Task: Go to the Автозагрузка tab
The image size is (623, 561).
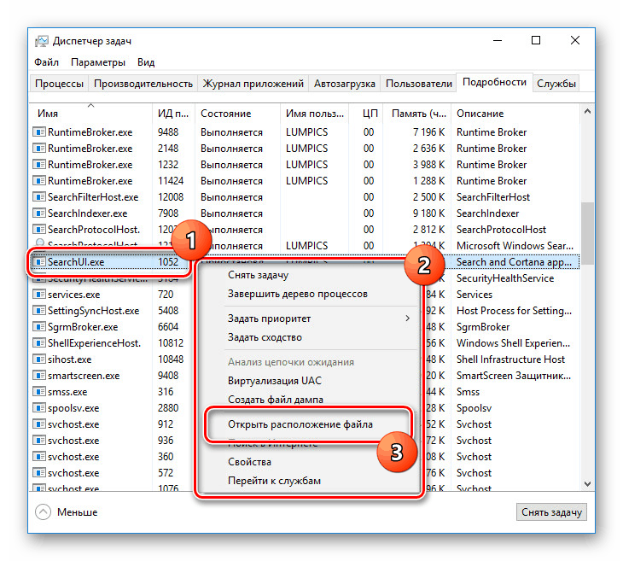Action: click(x=345, y=84)
